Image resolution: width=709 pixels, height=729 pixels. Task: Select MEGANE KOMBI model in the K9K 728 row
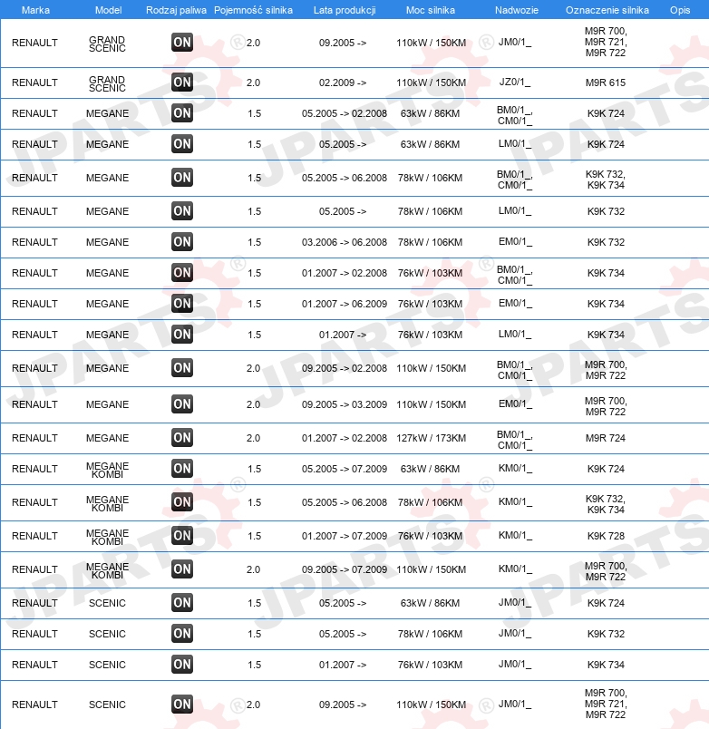[x=107, y=537]
